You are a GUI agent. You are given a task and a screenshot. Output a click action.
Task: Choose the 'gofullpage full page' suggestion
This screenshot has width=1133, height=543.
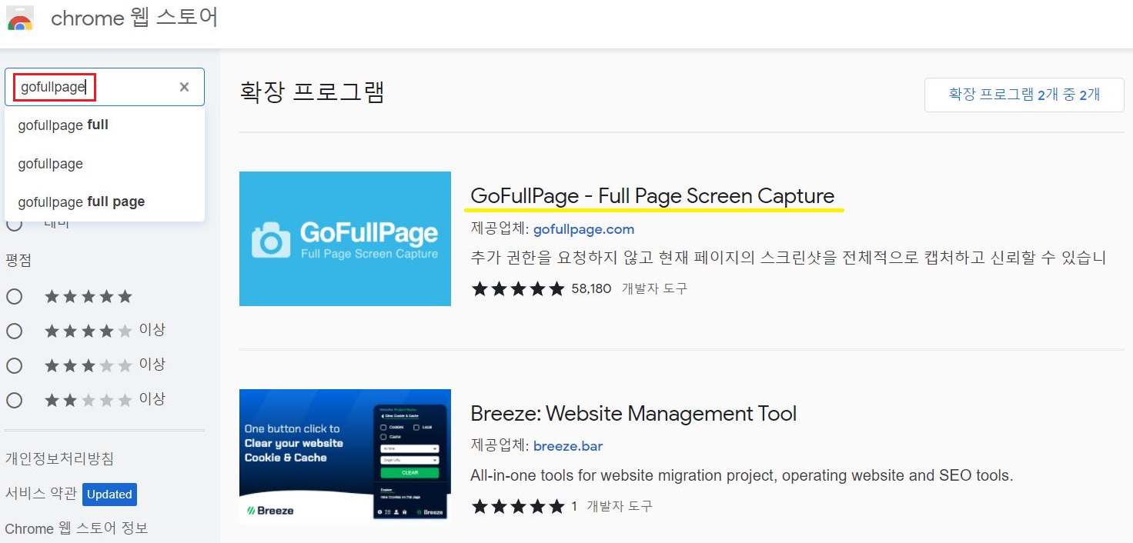click(105, 202)
